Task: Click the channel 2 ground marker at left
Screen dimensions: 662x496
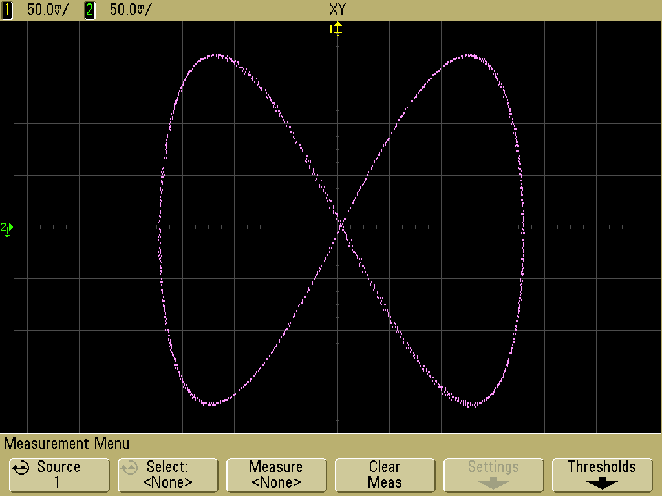Action: [6, 229]
